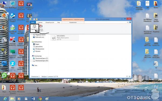Image resolution: width=162 pixels, height=101 pixels.
Task: Select Рабочий стол in the navigation pane
Action: (x=39, y=37)
